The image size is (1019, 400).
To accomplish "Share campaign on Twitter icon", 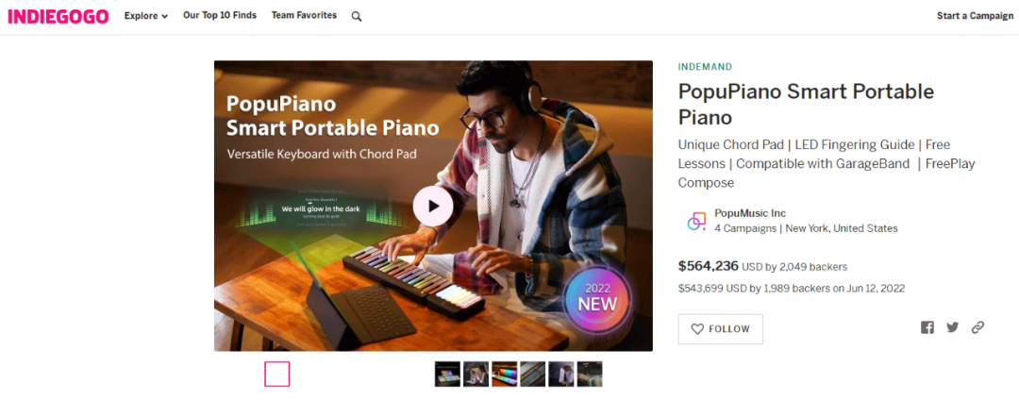I will [x=953, y=328].
